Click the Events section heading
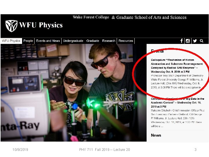 point(157,51)
